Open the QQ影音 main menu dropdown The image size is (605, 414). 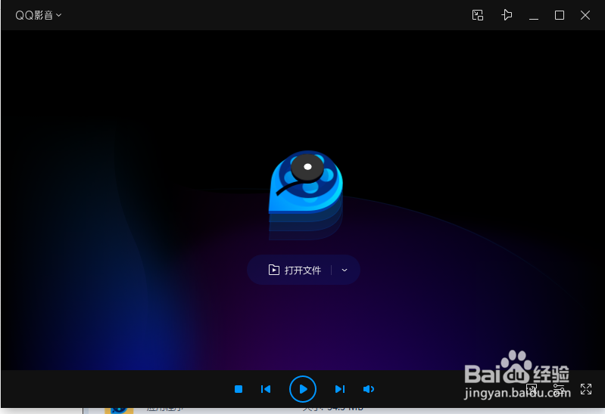pyautogui.click(x=38, y=15)
